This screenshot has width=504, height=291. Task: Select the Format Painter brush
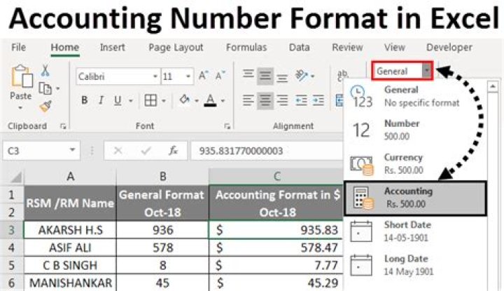[45, 106]
